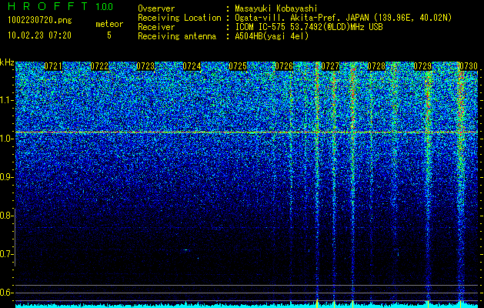Click the 1.1 kHz axis label
This screenshot has width=484, height=308.
point(7,100)
